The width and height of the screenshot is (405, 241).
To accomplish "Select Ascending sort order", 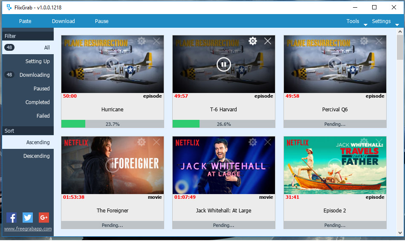I will tap(28, 142).
